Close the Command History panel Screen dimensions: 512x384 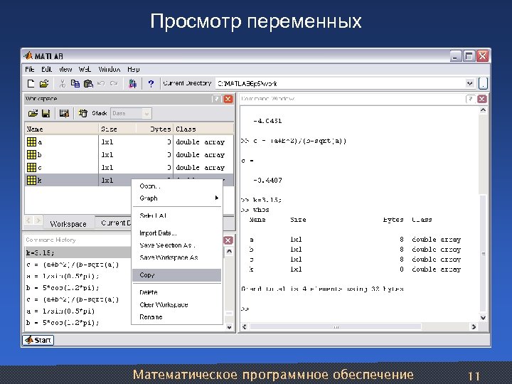click(x=228, y=240)
